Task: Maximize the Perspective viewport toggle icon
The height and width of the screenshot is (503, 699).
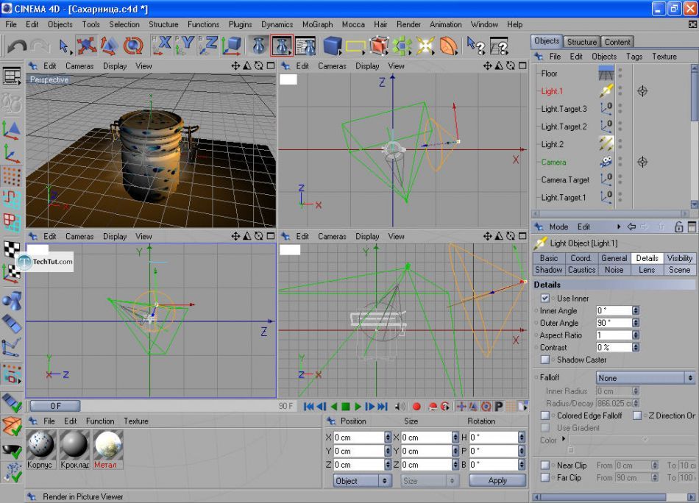Action: pyautogui.click(x=271, y=66)
